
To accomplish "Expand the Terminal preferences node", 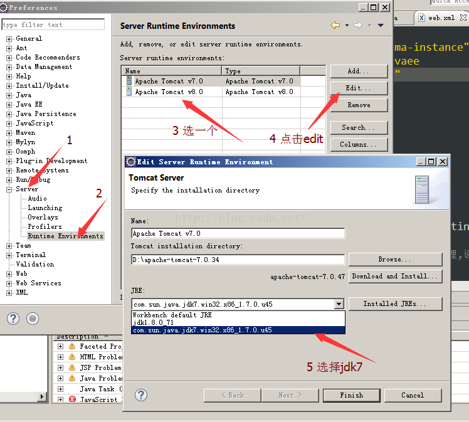I will pos(9,255).
